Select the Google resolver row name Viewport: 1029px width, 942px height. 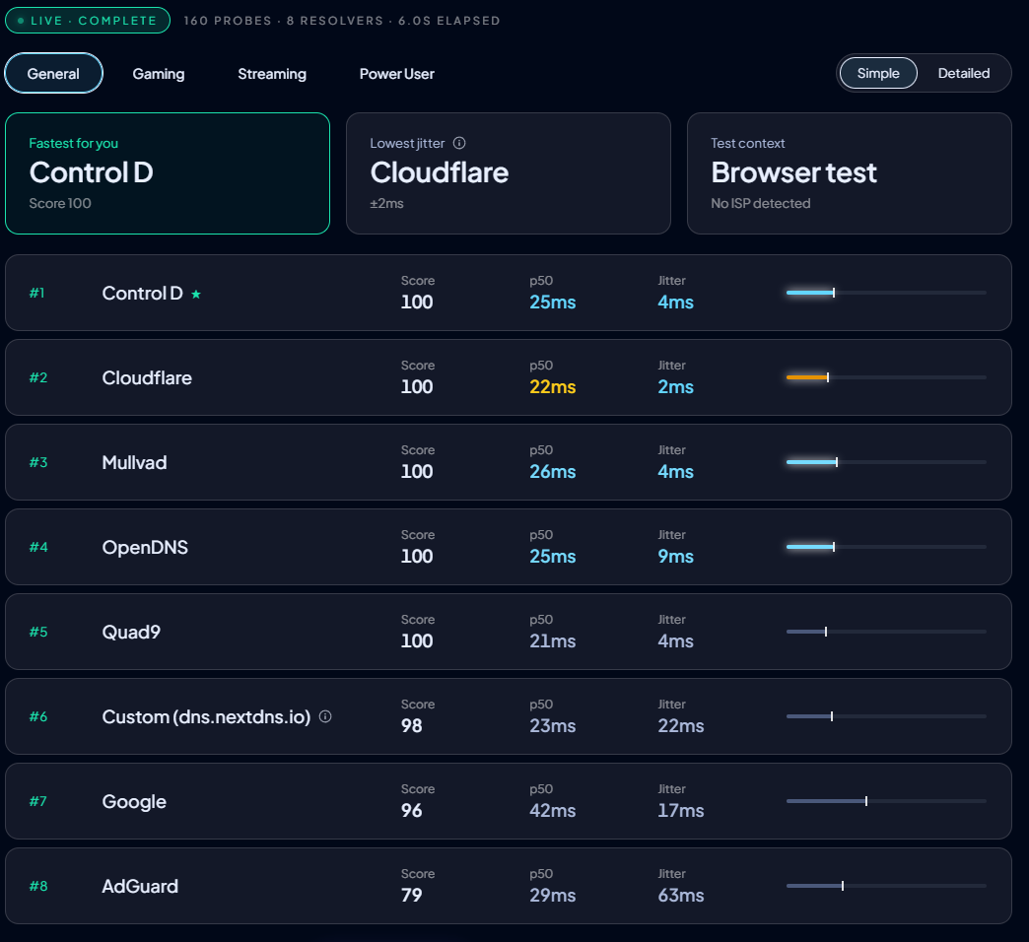coord(134,802)
